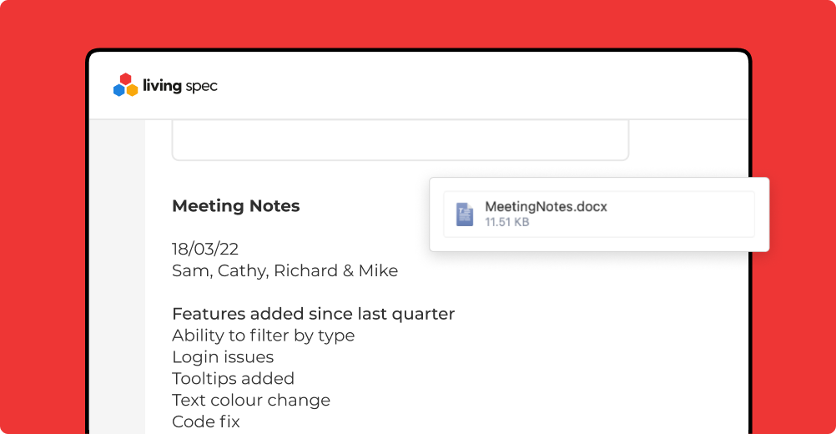Click the attendees line with Sam and Cathy
Viewport: 836px width, 434px height.
[x=285, y=270]
